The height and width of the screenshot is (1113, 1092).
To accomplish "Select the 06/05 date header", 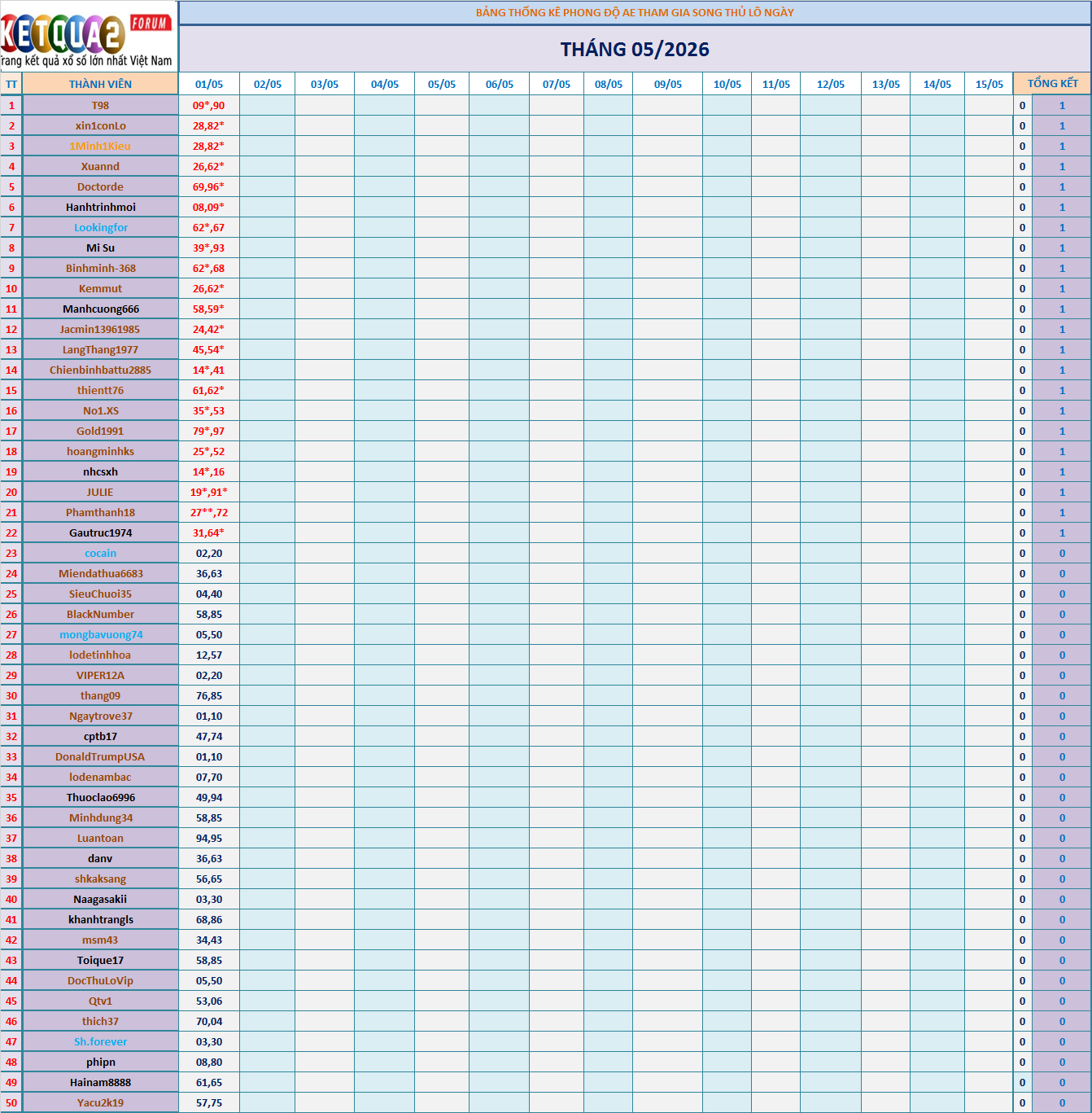I will [500, 84].
